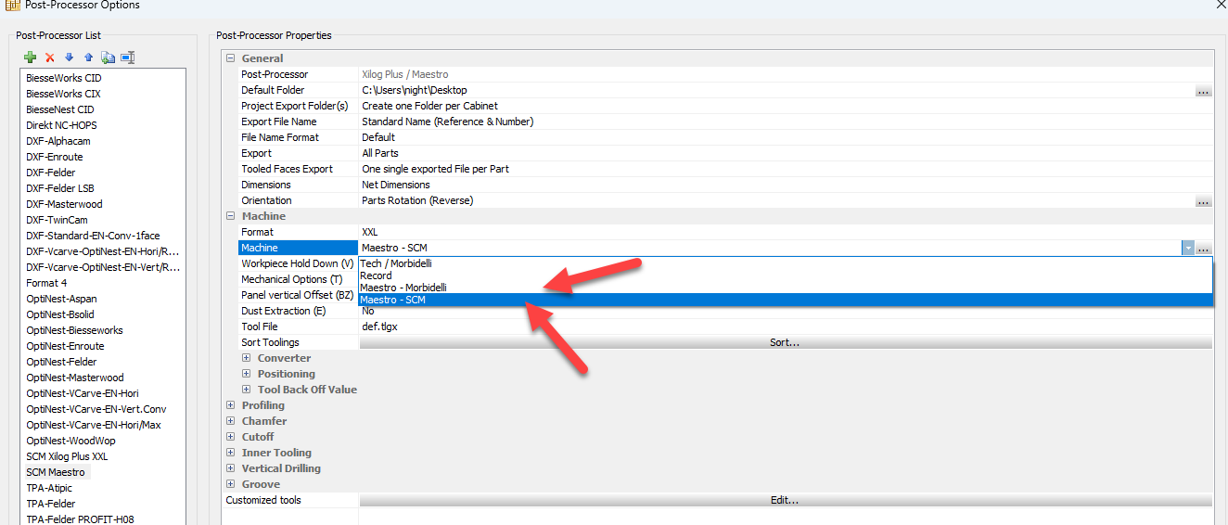Select DXF-Enroute post-processor

[55, 157]
